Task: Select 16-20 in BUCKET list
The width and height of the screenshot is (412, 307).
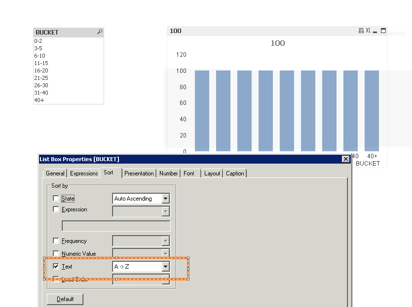Action: coord(68,70)
